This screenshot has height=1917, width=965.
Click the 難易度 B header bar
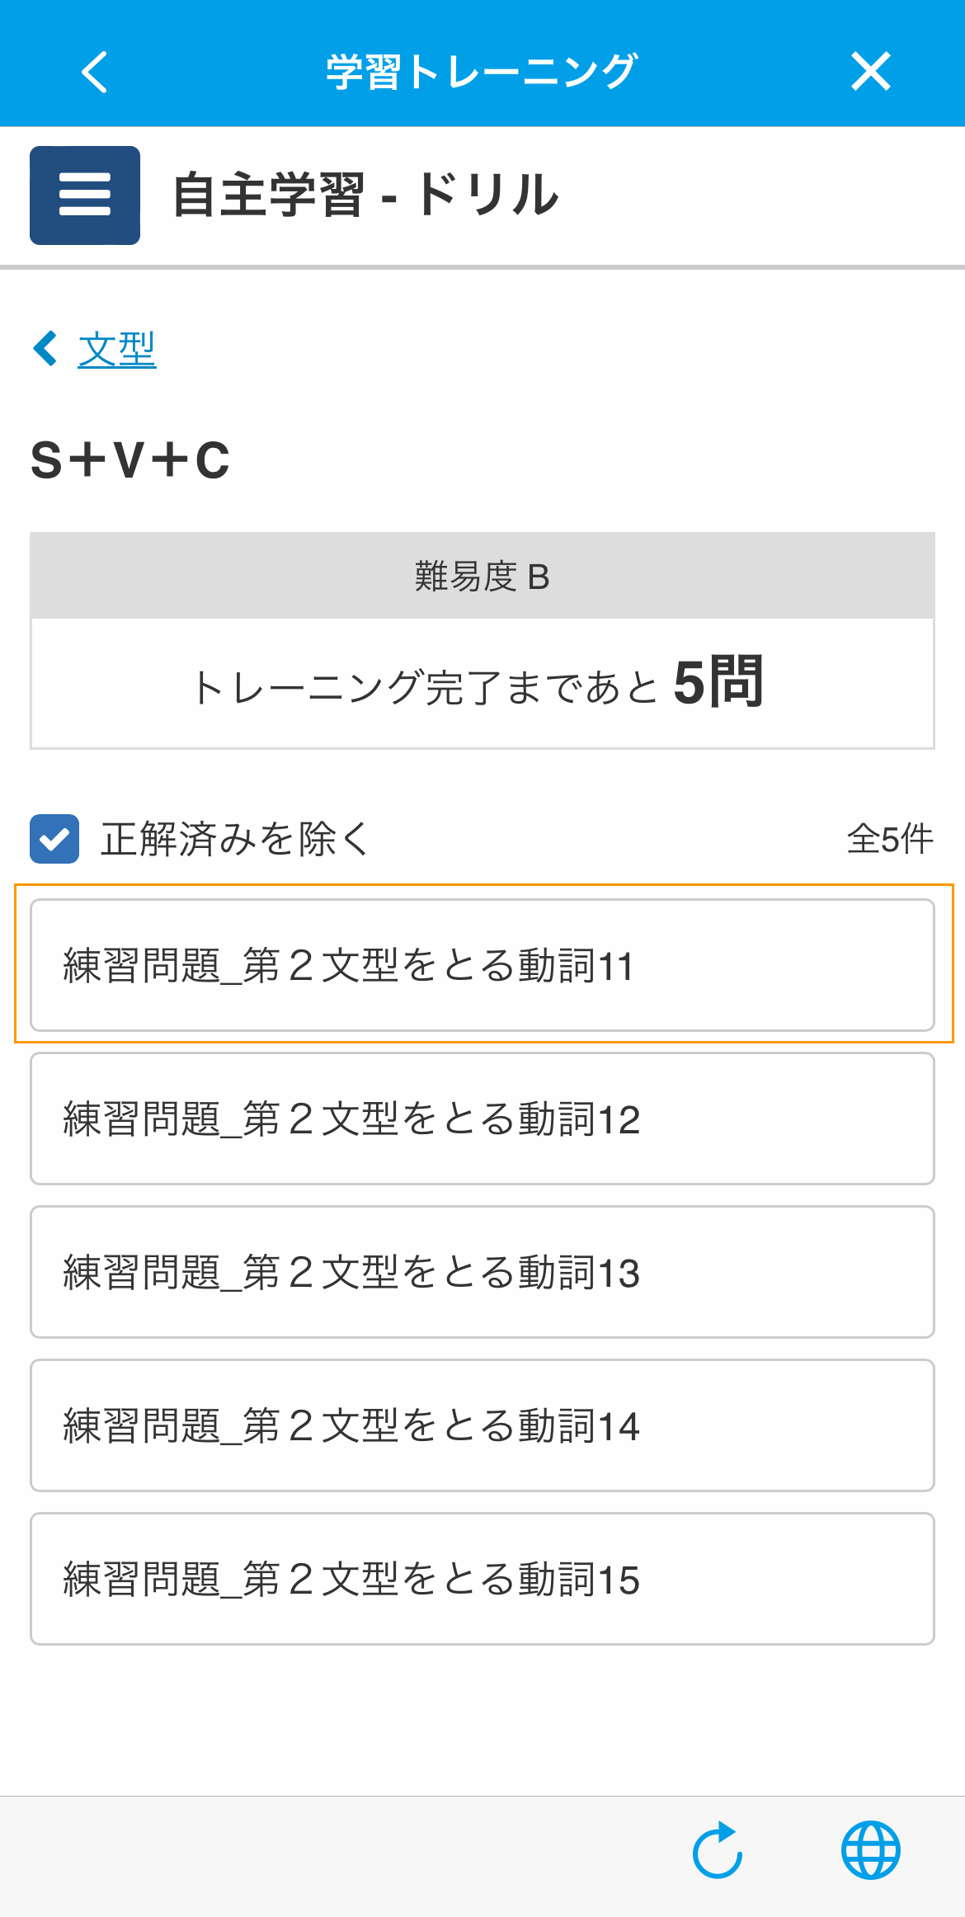point(482,576)
